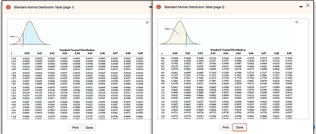Click Done in the page 1 dialog

[89, 128]
